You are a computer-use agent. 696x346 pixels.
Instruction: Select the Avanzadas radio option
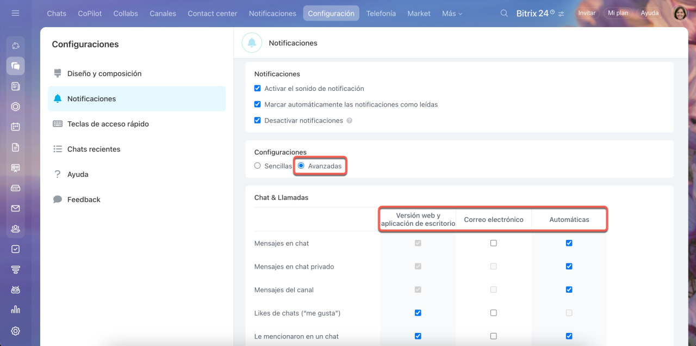tap(301, 166)
